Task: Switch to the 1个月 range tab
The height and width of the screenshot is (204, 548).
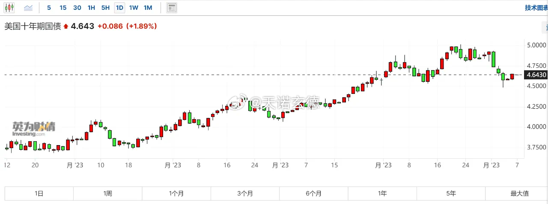Action: click(176, 193)
